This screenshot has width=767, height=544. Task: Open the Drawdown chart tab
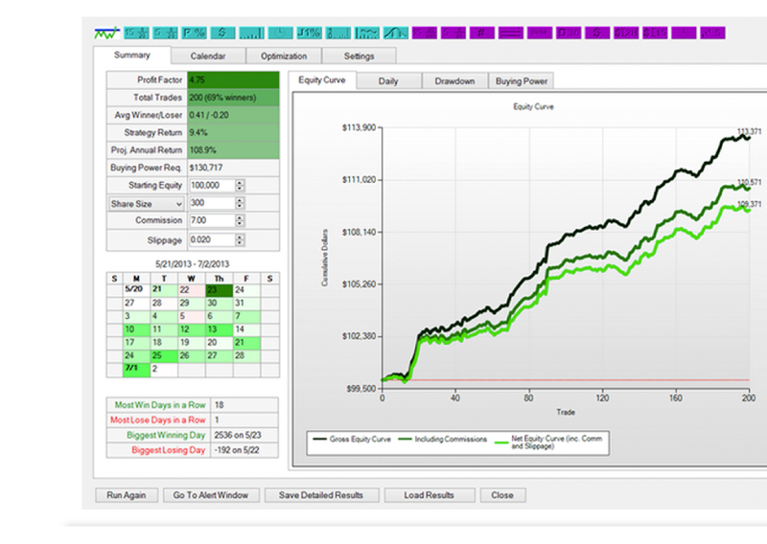pos(454,81)
